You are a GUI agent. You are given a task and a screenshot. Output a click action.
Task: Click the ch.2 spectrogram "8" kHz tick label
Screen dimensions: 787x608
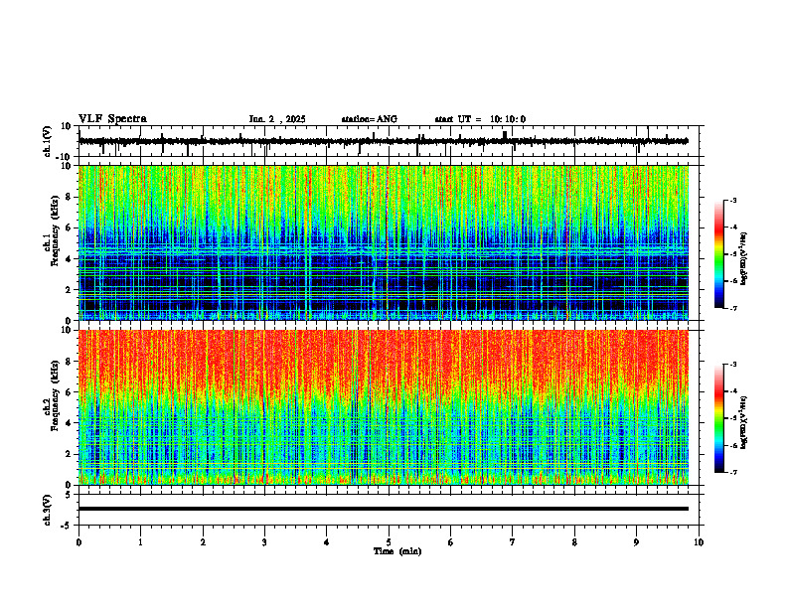click(71, 362)
